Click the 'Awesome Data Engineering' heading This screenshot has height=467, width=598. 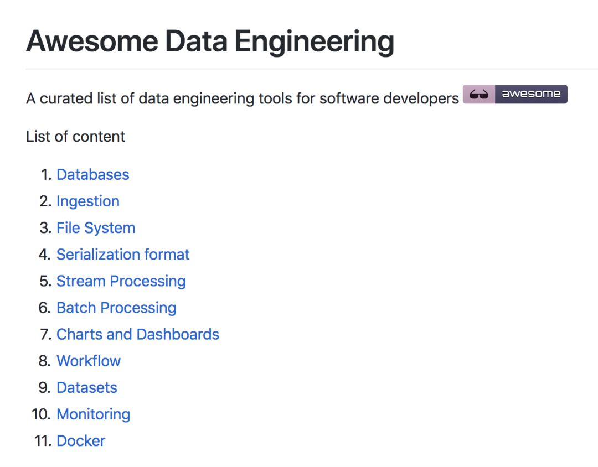pyautogui.click(x=210, y=41)
